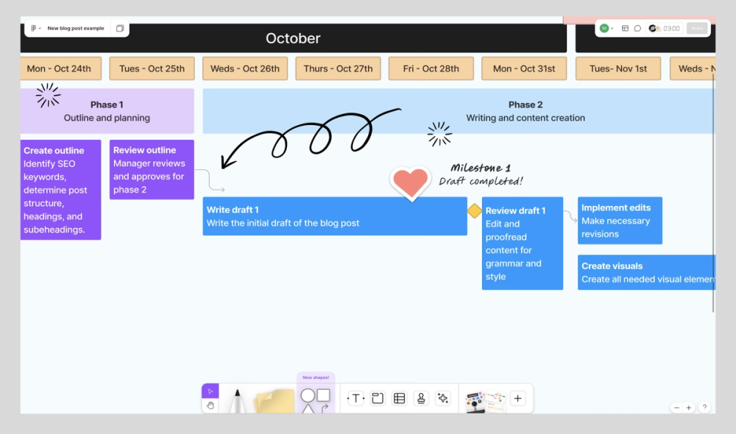Viewport: 736px width, 434px height.
Task: Click the Share button
Action: (x=696, y=27)
